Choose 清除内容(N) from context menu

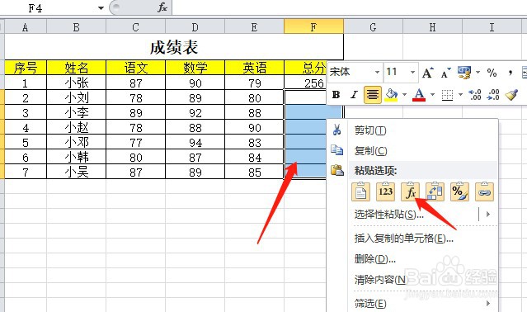tap(381, 279)
